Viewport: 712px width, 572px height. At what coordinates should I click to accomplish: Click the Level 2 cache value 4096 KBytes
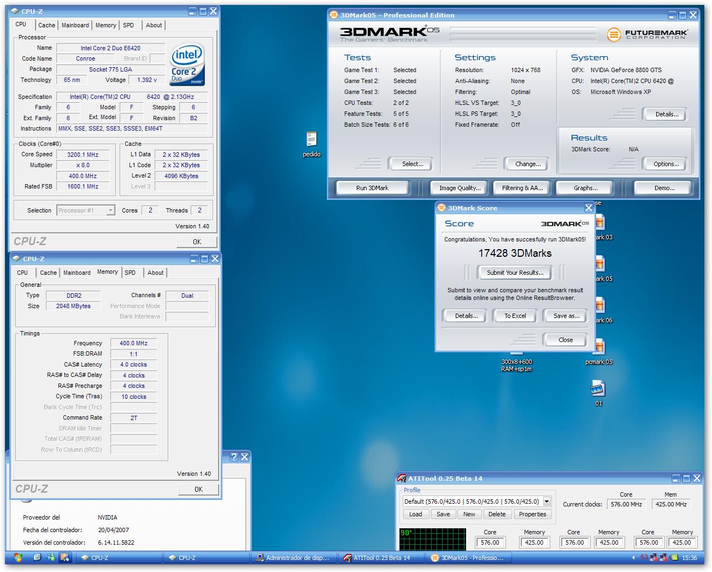(x=181, y=176)
